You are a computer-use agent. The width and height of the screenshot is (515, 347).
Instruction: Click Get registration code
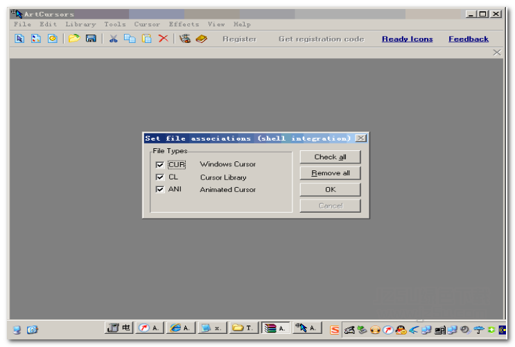(x=321, y=39)
